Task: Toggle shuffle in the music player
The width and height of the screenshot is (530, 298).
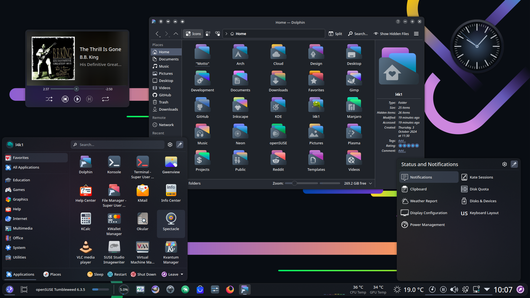Action: tap(49, 99)
